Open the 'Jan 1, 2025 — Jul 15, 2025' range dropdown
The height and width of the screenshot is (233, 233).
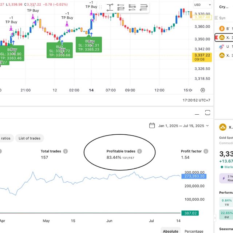[183, 126]
